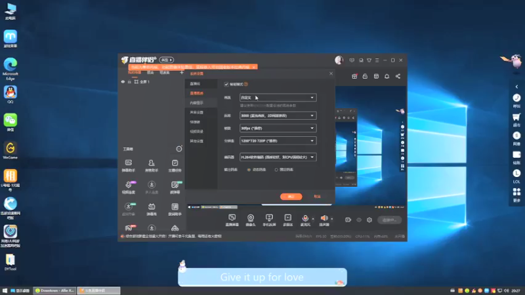Open settings gear next to the go-live button
The width and height of the screenshot is (525, 295).
point(369,220)
